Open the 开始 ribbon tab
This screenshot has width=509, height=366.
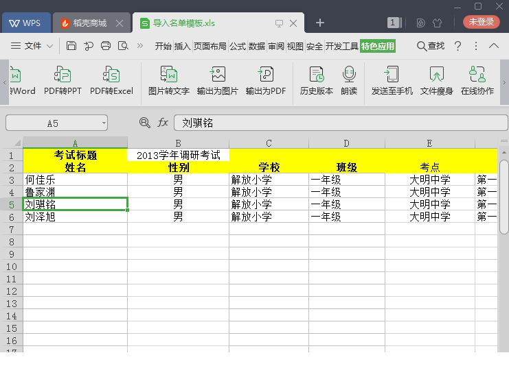[x=163, y=47]
